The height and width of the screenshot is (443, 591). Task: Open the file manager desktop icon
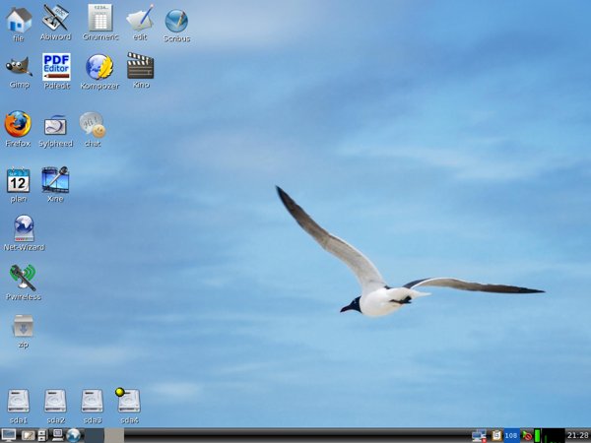tap(19, 20)
